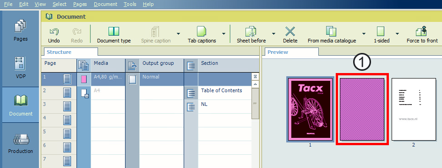Click the pink media color swatch in row 1
Image resolution: width=442 pixels, height=168 pixels.
[84, 79]
